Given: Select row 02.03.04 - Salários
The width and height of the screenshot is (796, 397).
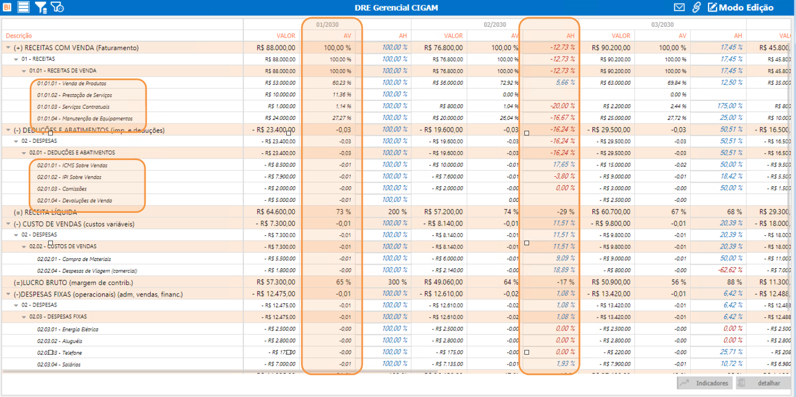Looking at the screenshot, I should (59, 365).
